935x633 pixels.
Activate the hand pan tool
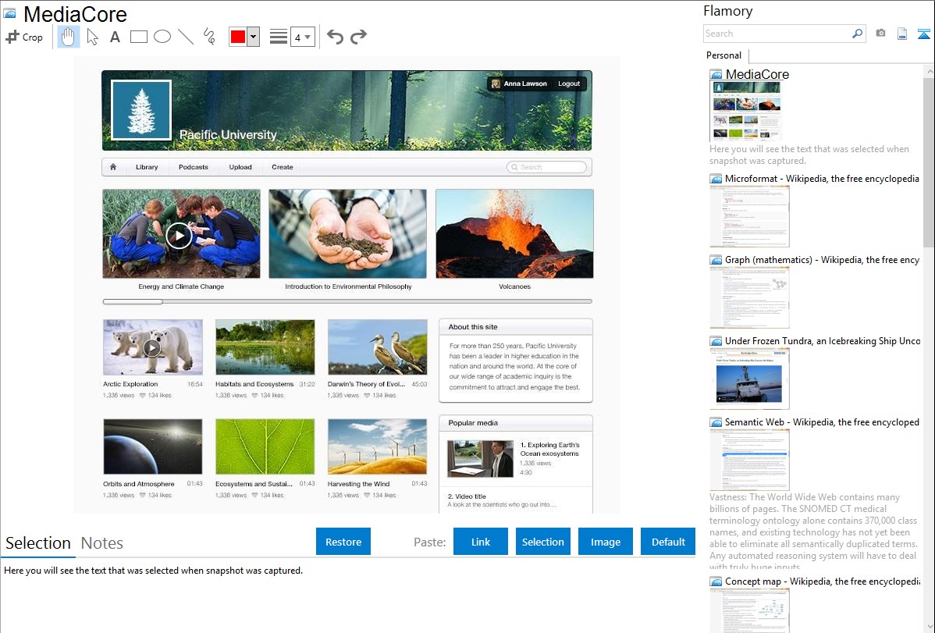click(68, 37)
